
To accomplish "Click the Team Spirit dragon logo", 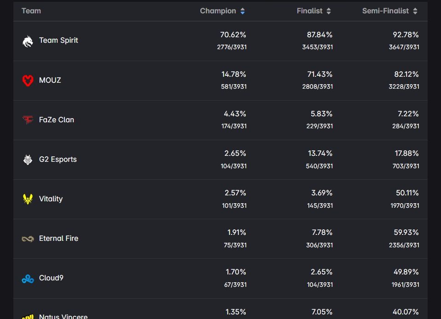I will [x=28, y=41].
